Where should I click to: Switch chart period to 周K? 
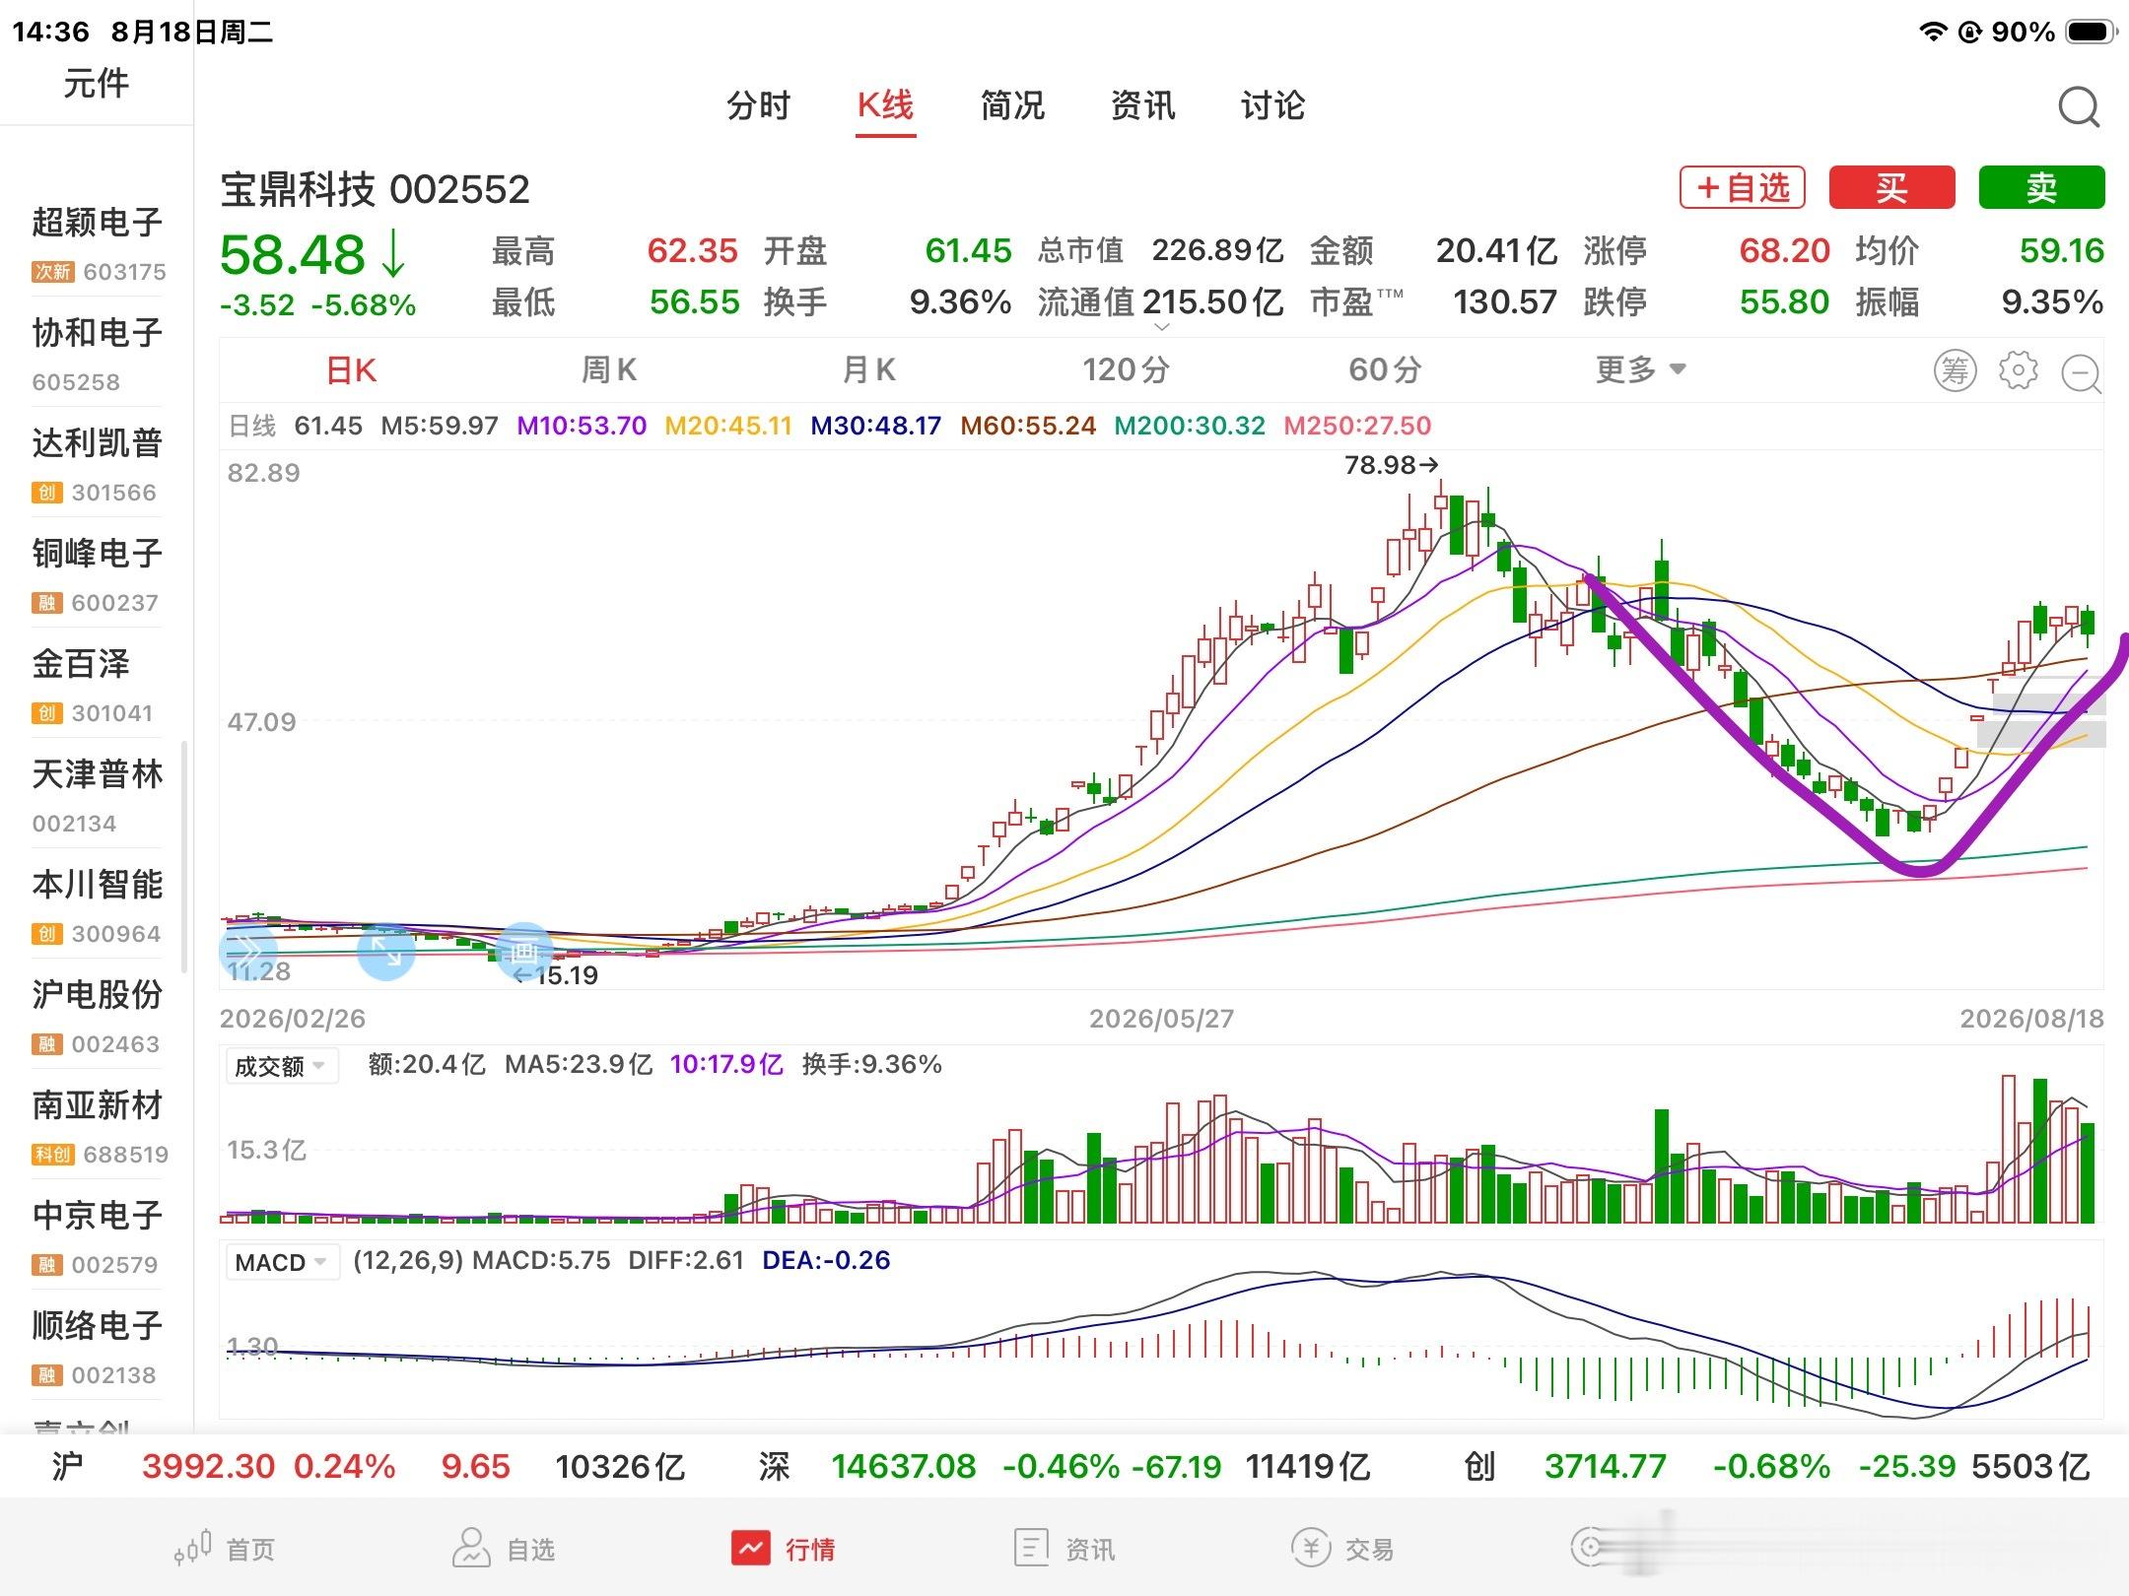pos(609,370)
